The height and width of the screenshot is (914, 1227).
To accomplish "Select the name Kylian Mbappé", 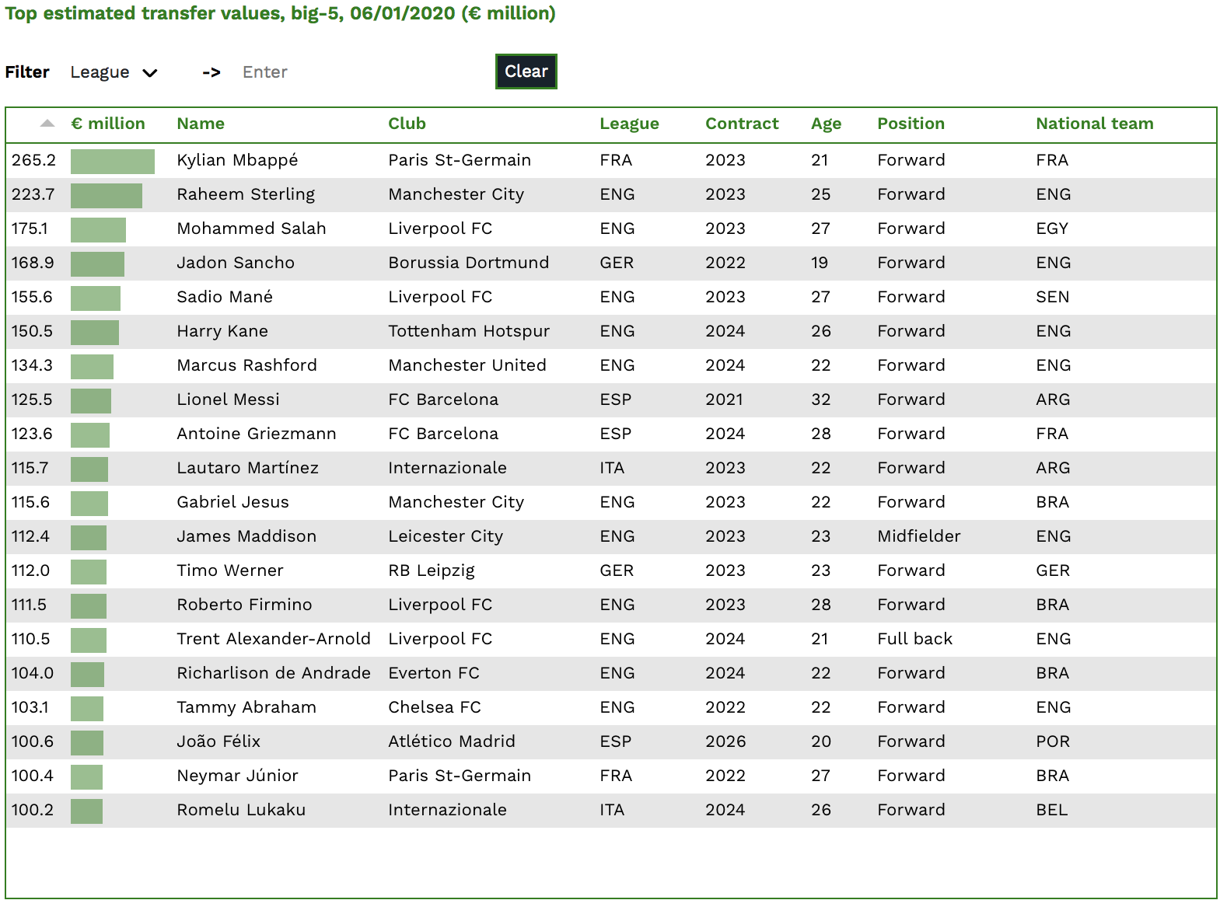I will (237, 160).
